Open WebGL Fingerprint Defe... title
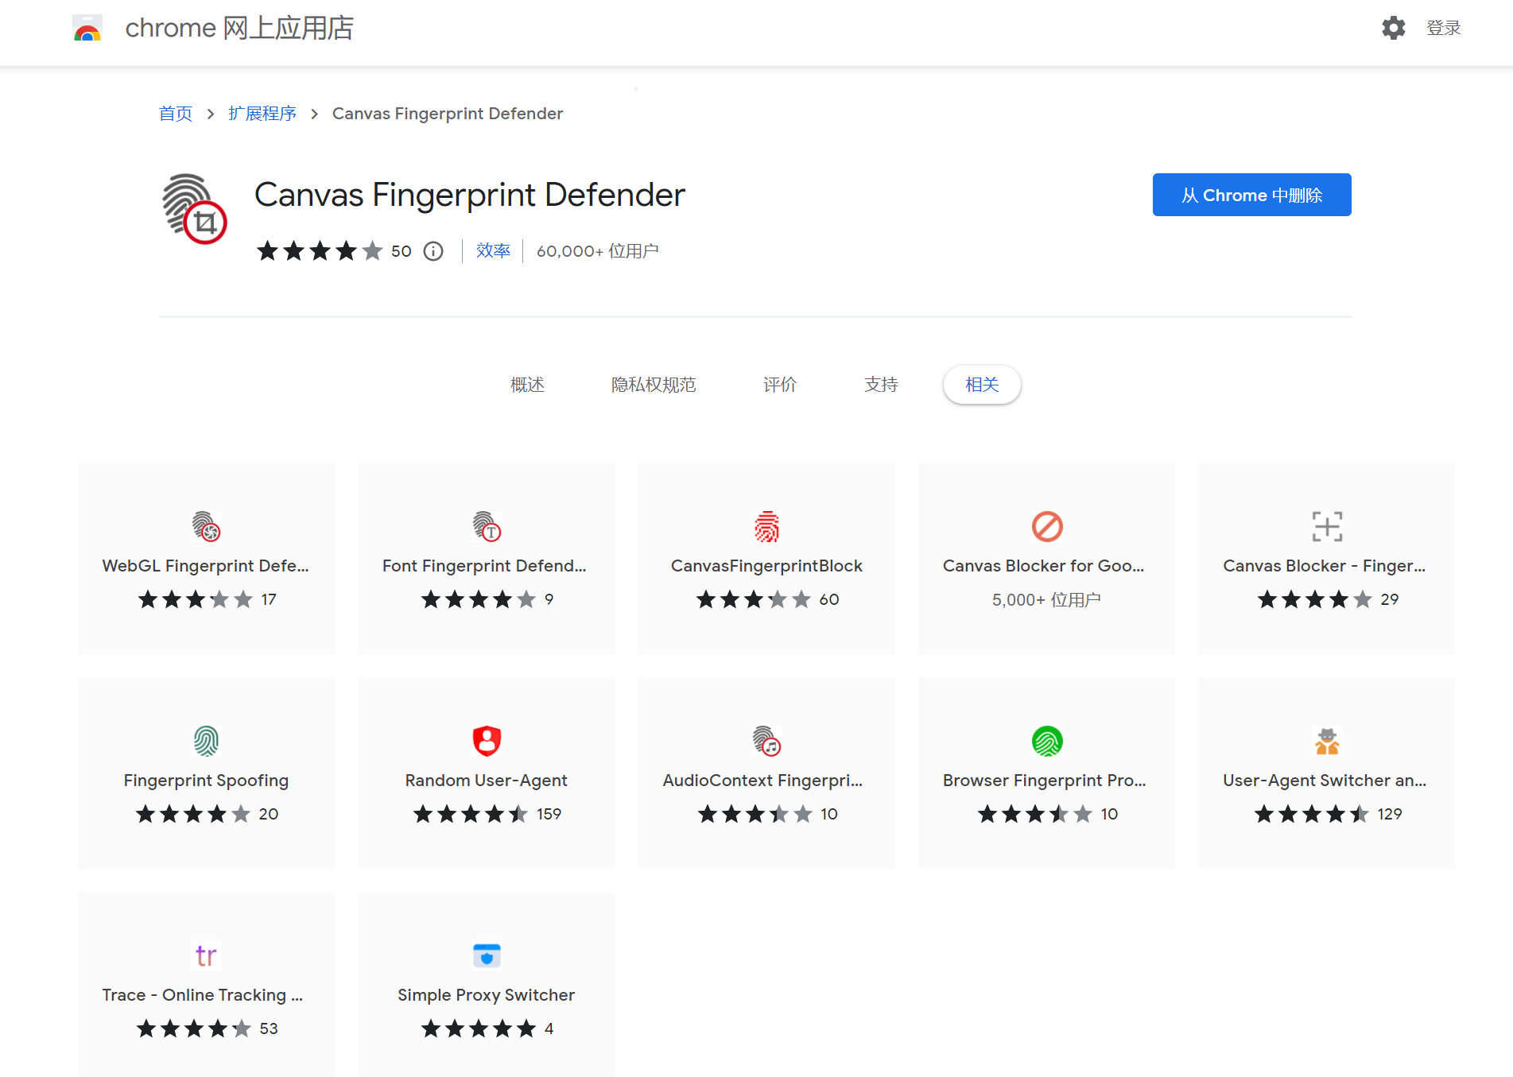Image resolution: width=1513 pixels, height=1077 pixels. [206, 566]
